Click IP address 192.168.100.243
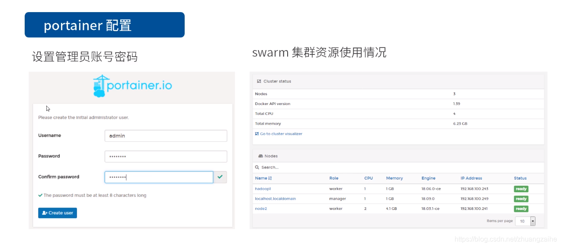This screenshot has width=561, height=247. tap(474, 189)
